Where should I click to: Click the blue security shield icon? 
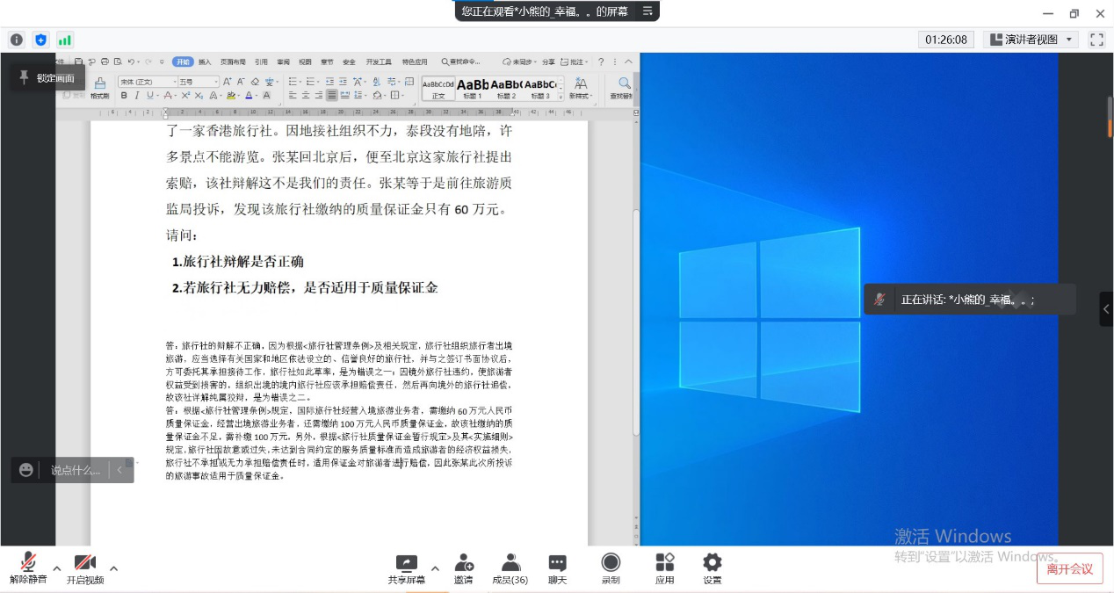pyautogui.click(x=40, y=40)
